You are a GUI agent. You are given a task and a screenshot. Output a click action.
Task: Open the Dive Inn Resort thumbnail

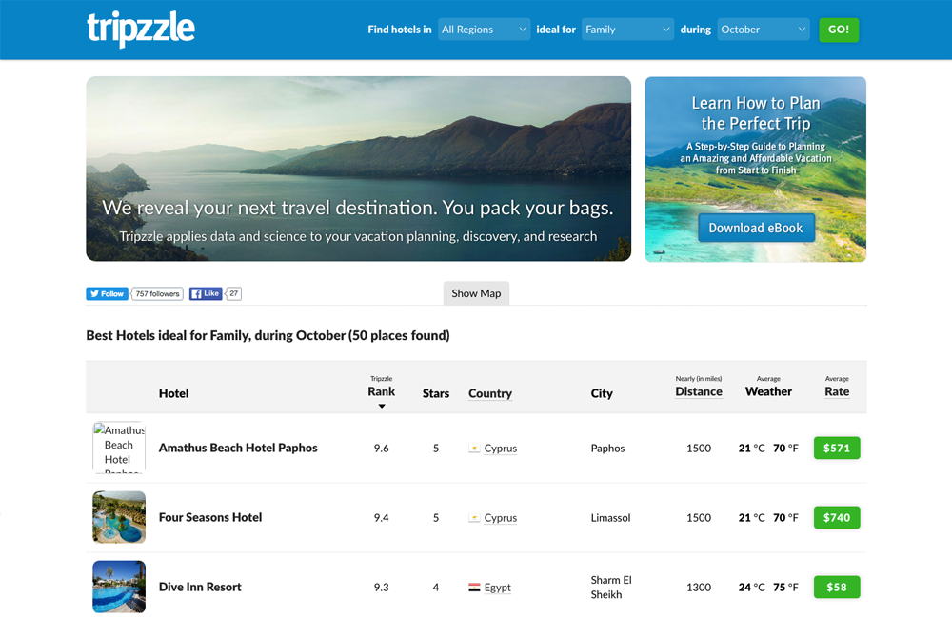click(x=119, y=587)
